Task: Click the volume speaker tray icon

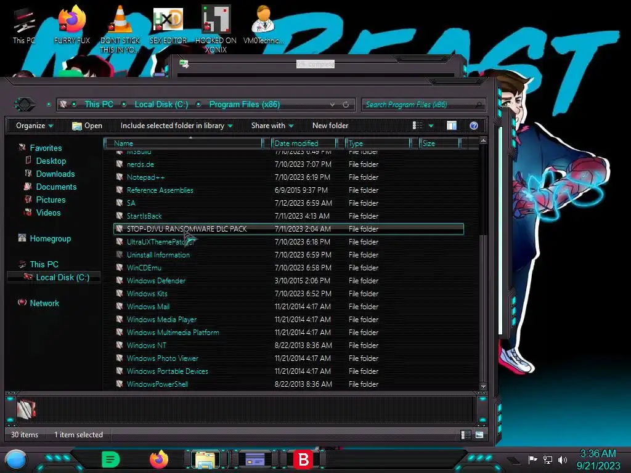Action: tap(562, 459)
